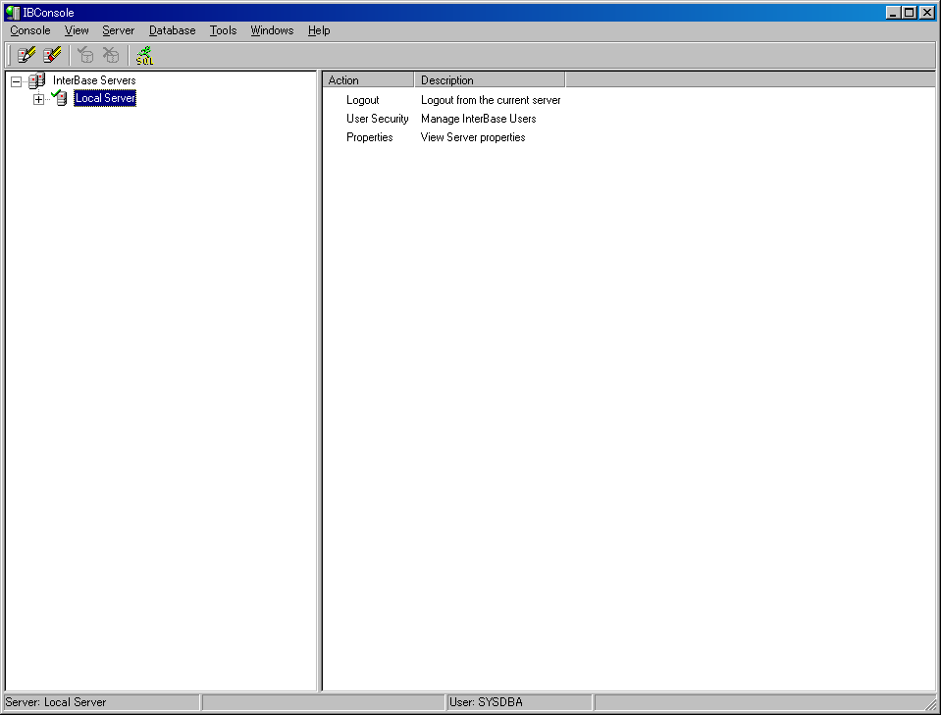Click the Un-register Server toolbar icon
941x715 pixels.
(52, 55)
